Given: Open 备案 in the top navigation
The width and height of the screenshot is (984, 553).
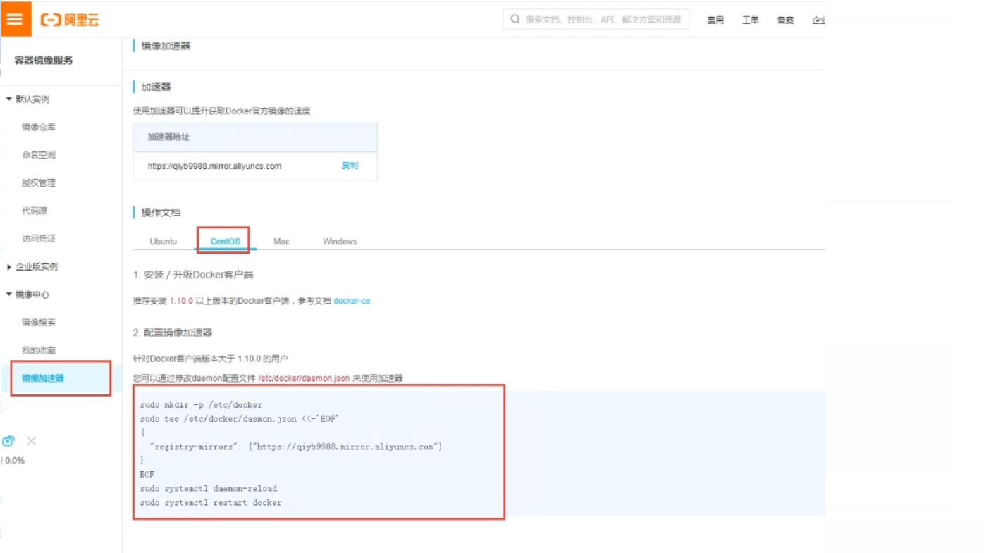Looking at the screenshot, I should (x=785, y=20).
